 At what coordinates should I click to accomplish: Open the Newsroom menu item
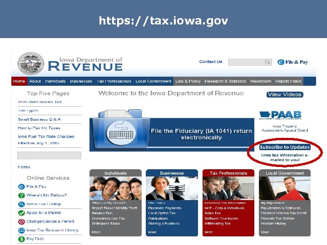[261, 81]
